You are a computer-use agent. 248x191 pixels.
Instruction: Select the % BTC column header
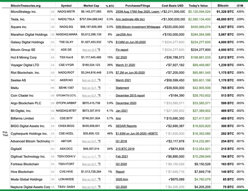click(x=110, y=6)
